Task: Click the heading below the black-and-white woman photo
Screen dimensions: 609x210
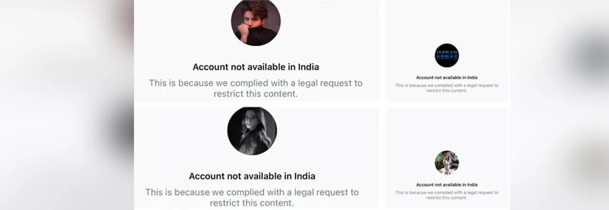Action: (252, 176)
